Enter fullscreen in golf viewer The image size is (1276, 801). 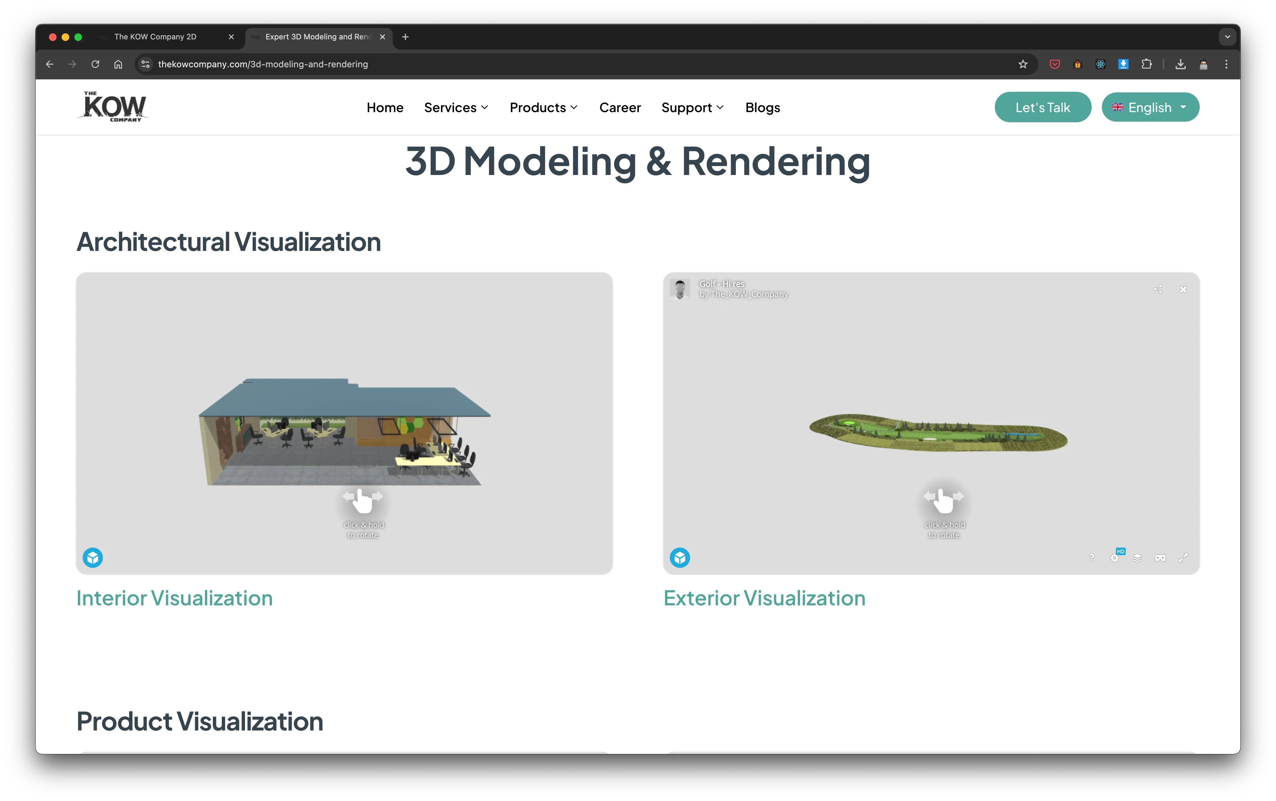coord(1183,558)
